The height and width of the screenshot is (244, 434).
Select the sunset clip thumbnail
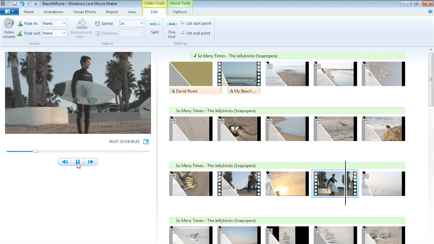pos(287,183)
